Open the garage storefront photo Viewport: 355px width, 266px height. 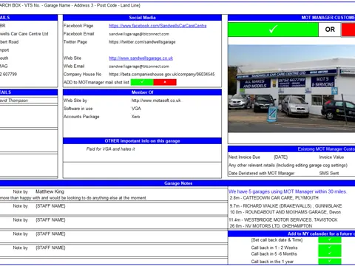(291, 89)
